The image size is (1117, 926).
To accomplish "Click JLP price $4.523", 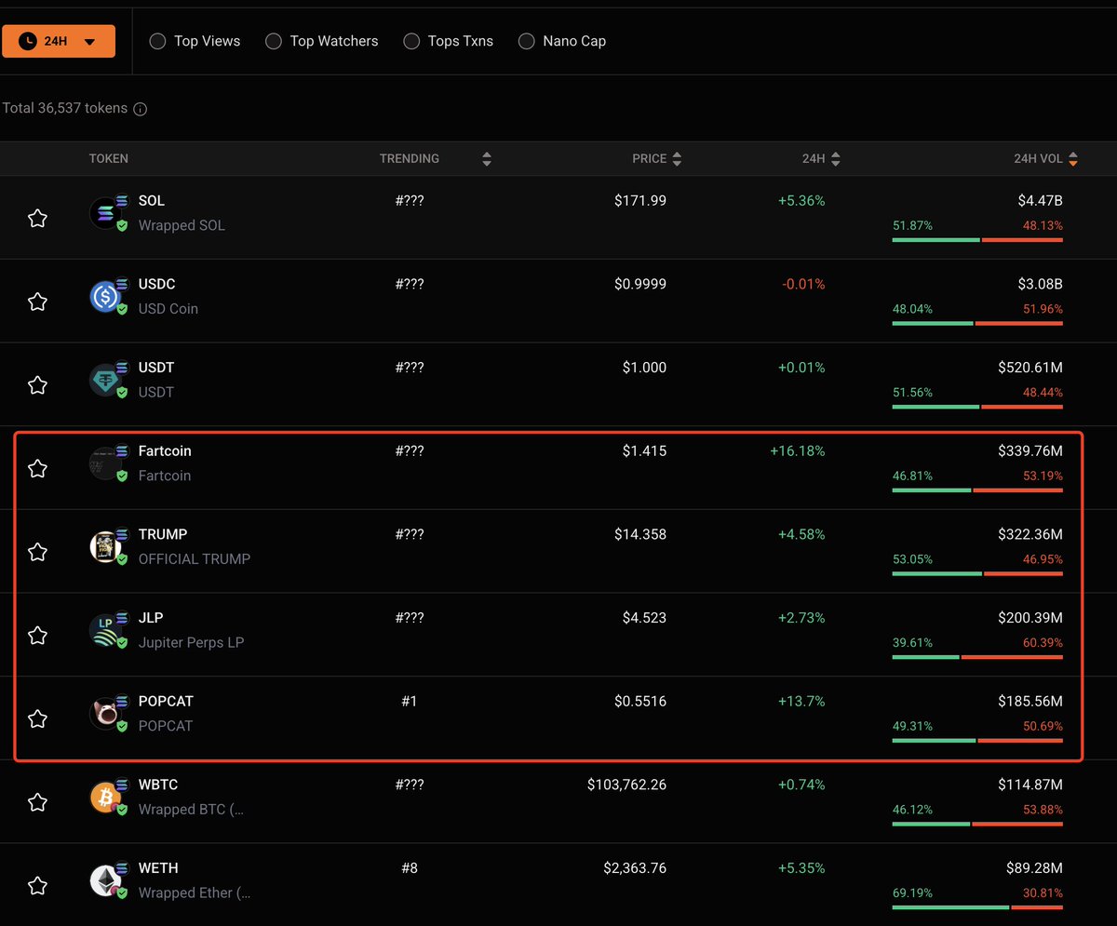I will 645,618.
